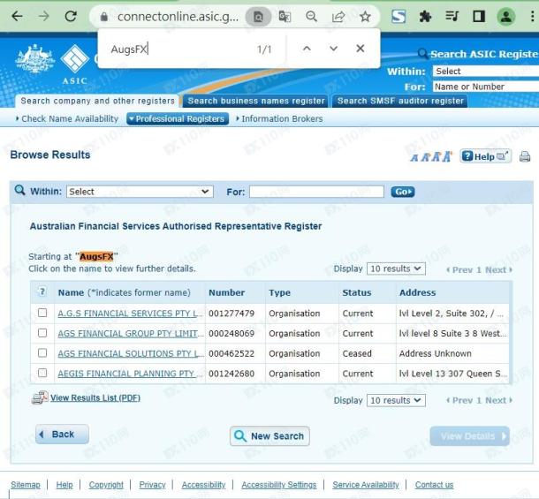
Task: Tick checkbox for AGS FINANCIAL SOLUTIONS
Action: pyautogui.click(x=42, y=353)
